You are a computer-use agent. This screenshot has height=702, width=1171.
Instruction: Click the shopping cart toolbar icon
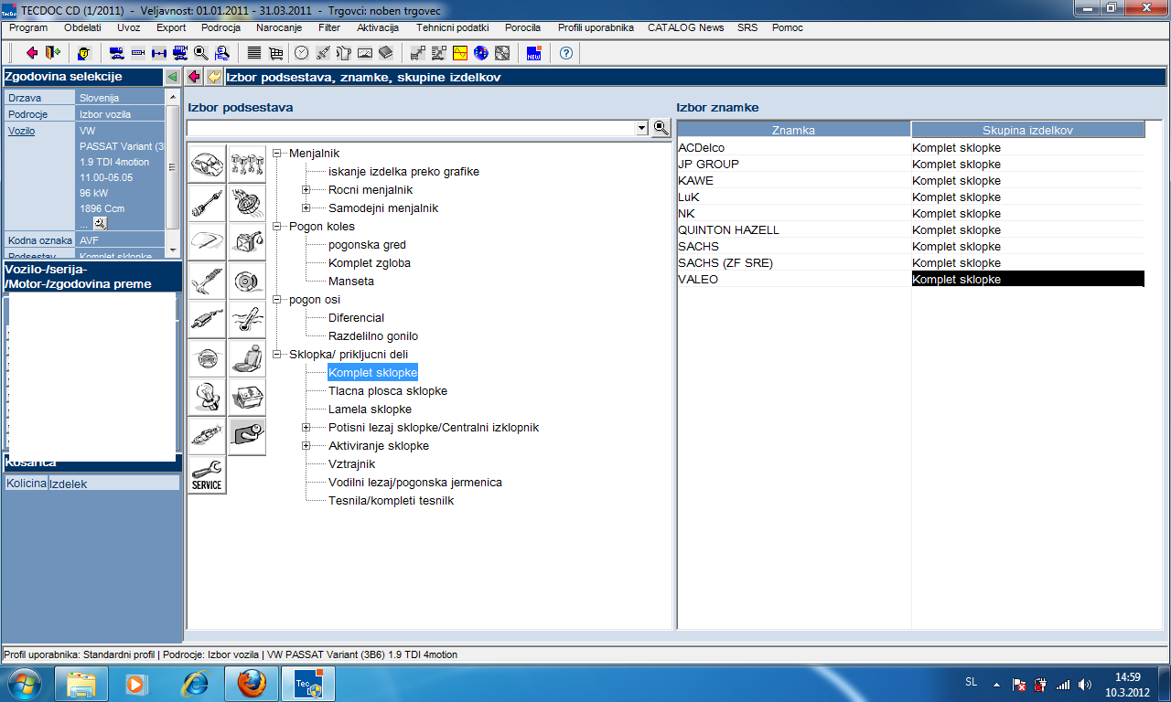(x=275, y=53)
